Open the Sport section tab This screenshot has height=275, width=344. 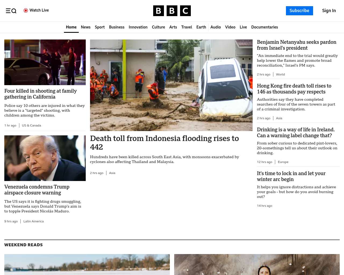tap(99, 27)
